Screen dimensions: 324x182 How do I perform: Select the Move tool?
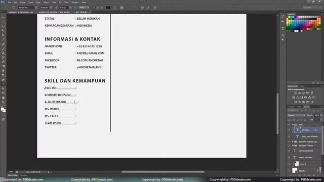[3, 18]
